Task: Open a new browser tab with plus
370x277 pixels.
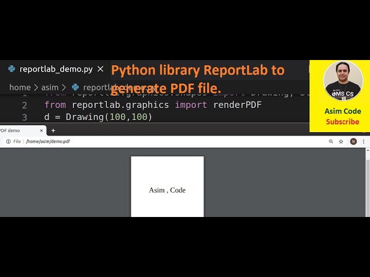Action: click(53, 130)
